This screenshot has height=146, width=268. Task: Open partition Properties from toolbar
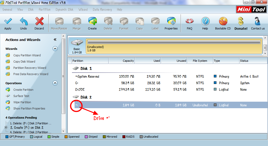pyautogui.click(x=171, y=24)
